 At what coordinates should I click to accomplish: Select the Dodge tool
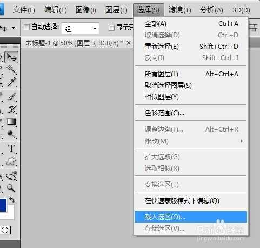point(11,134)
